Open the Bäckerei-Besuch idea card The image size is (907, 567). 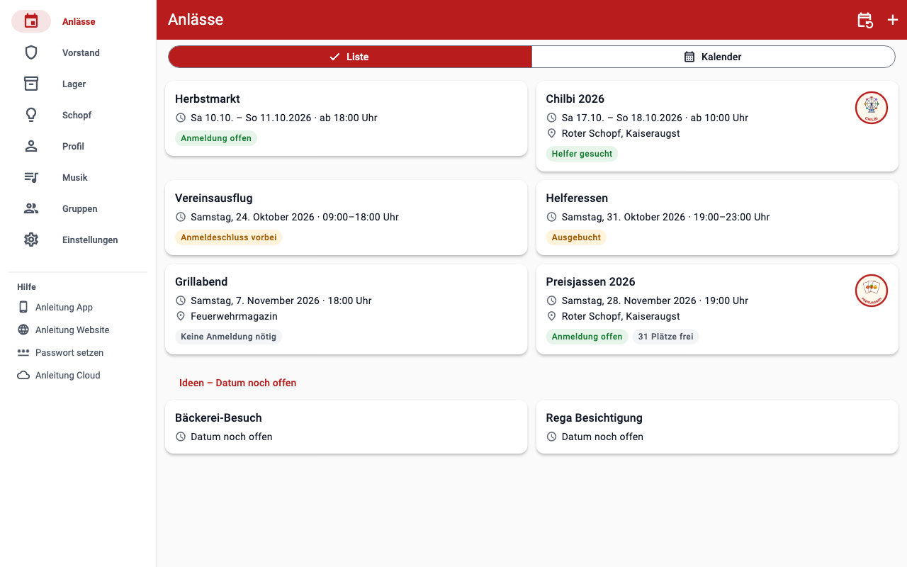346,427
